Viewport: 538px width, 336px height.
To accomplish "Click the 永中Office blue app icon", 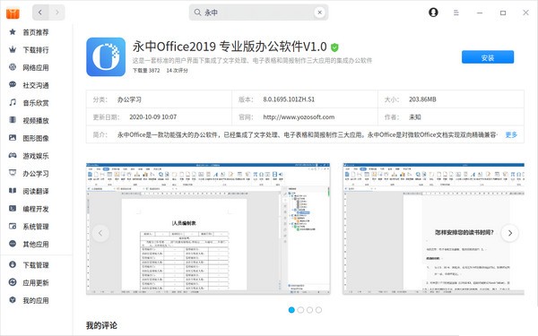I will coord(106,57).
